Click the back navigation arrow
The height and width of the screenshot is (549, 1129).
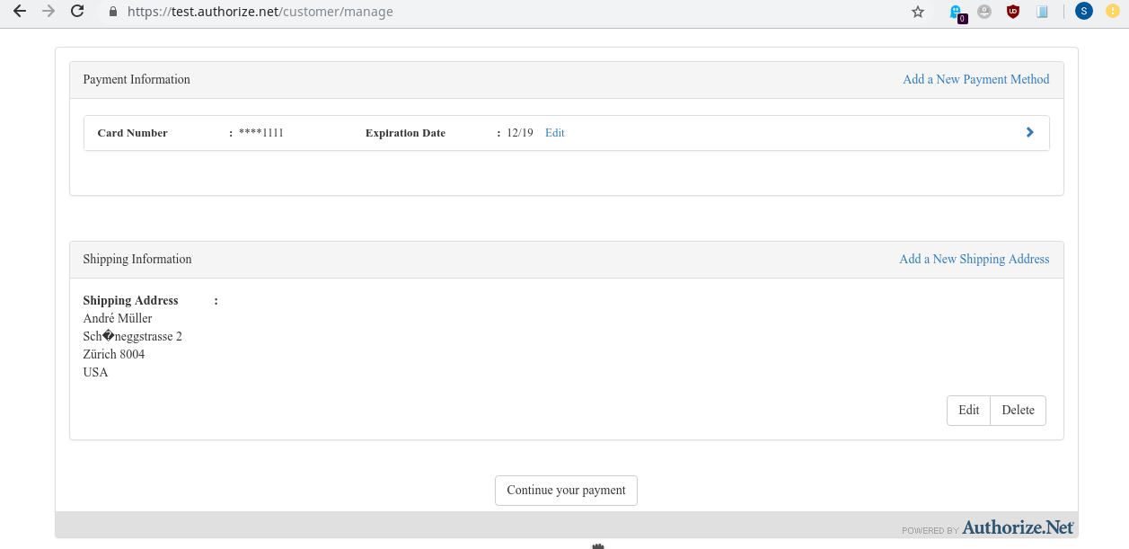(18, 12)
